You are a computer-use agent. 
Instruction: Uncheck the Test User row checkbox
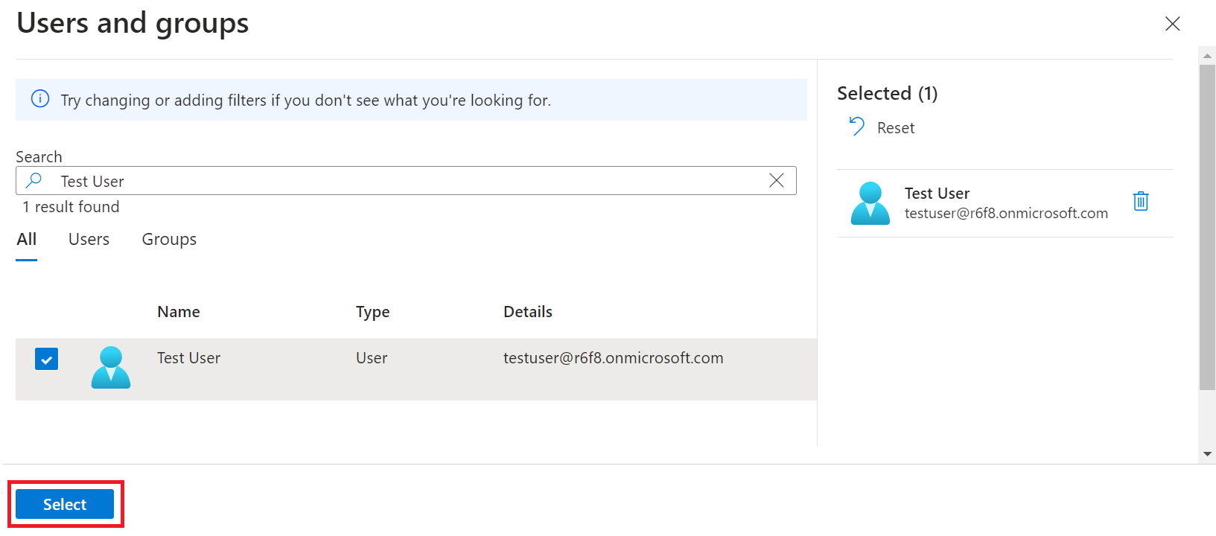point(46,360)
